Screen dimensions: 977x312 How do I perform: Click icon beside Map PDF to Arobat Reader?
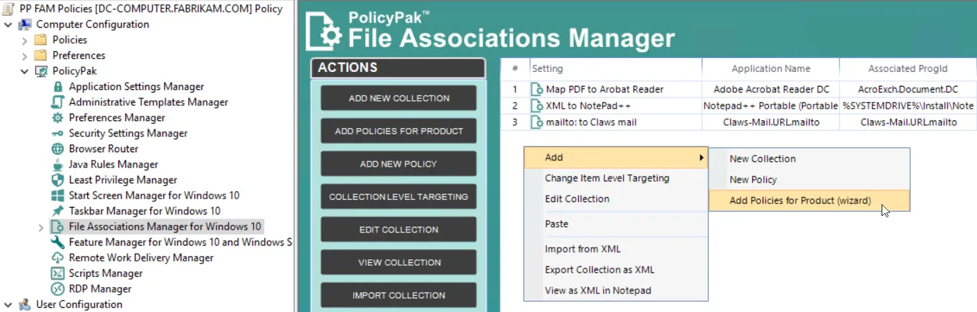[537, 89]
